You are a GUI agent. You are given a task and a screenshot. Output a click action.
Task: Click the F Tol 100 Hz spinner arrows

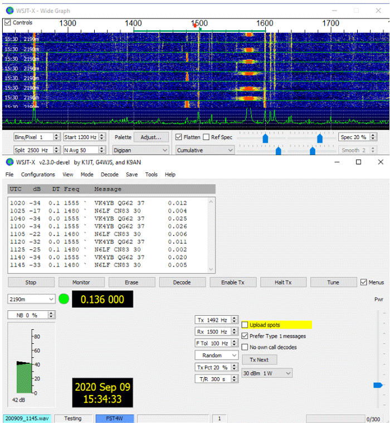(x=234, y=343)
